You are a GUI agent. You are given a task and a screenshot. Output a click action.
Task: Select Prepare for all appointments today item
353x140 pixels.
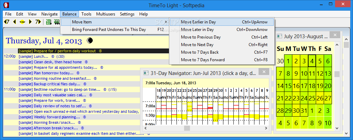point(58,67)
